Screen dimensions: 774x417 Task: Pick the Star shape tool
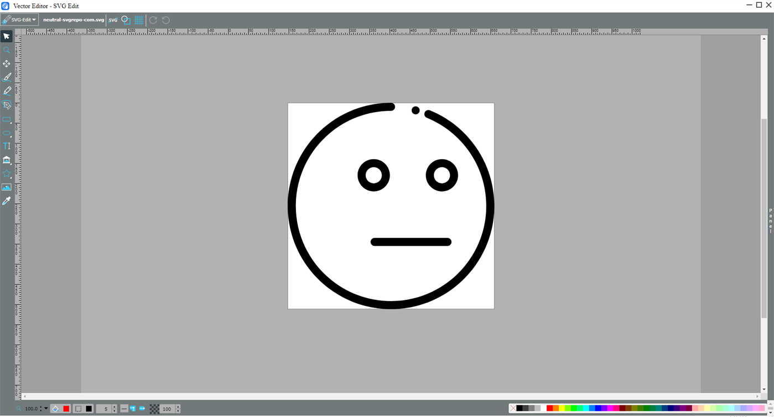[7, 173]
